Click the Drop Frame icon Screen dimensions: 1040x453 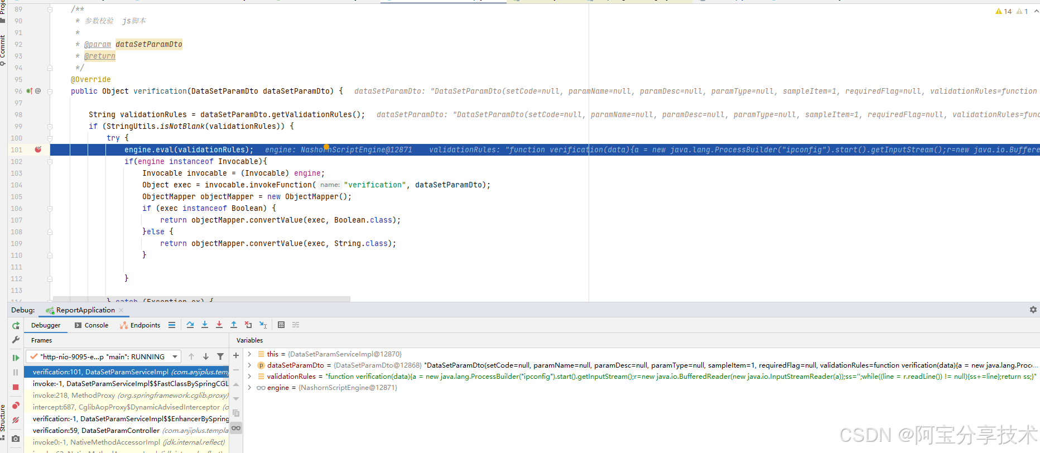(x=248, y=325)
